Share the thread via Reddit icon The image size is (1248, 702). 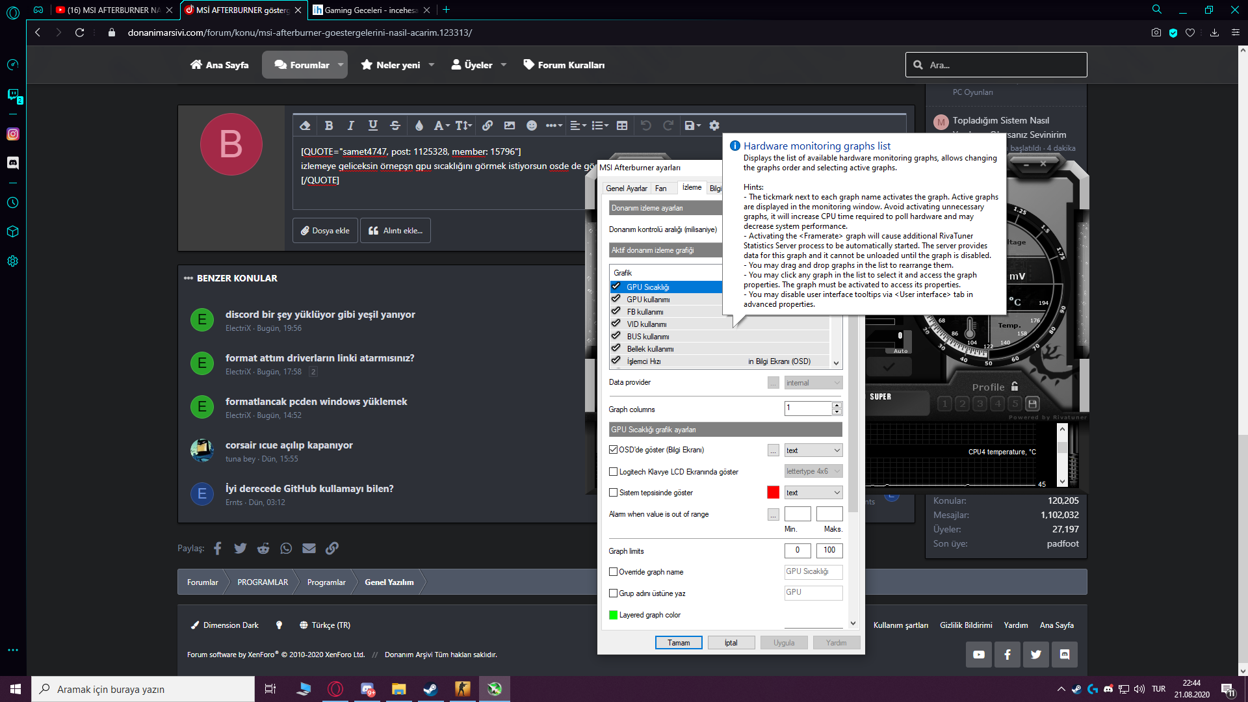coord(263,549)
